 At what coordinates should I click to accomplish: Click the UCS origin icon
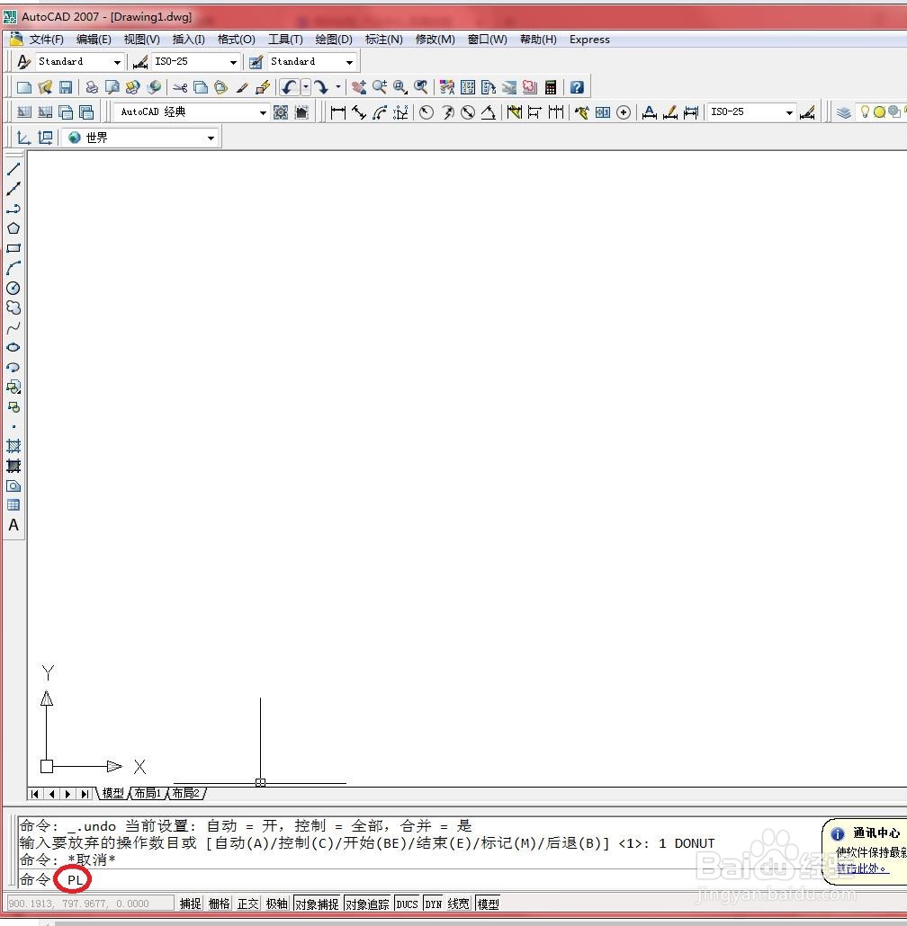(47, 767)
